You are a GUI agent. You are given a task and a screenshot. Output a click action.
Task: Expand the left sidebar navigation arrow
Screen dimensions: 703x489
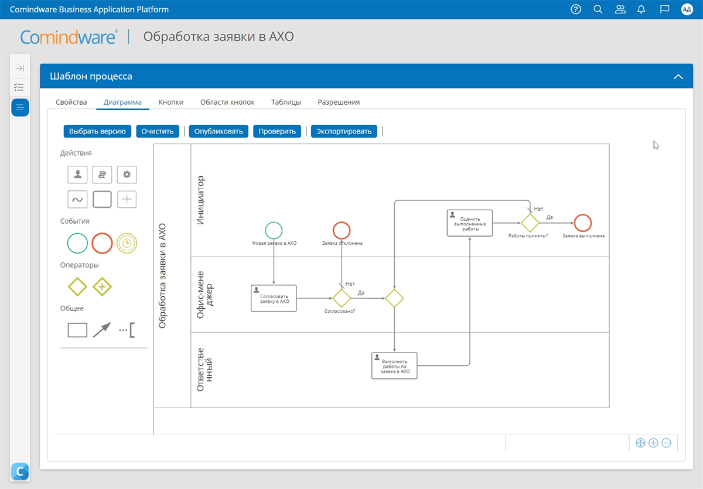(x=20, y=69)
